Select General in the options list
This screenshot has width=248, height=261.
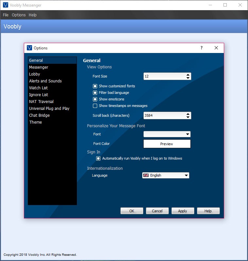52,60
